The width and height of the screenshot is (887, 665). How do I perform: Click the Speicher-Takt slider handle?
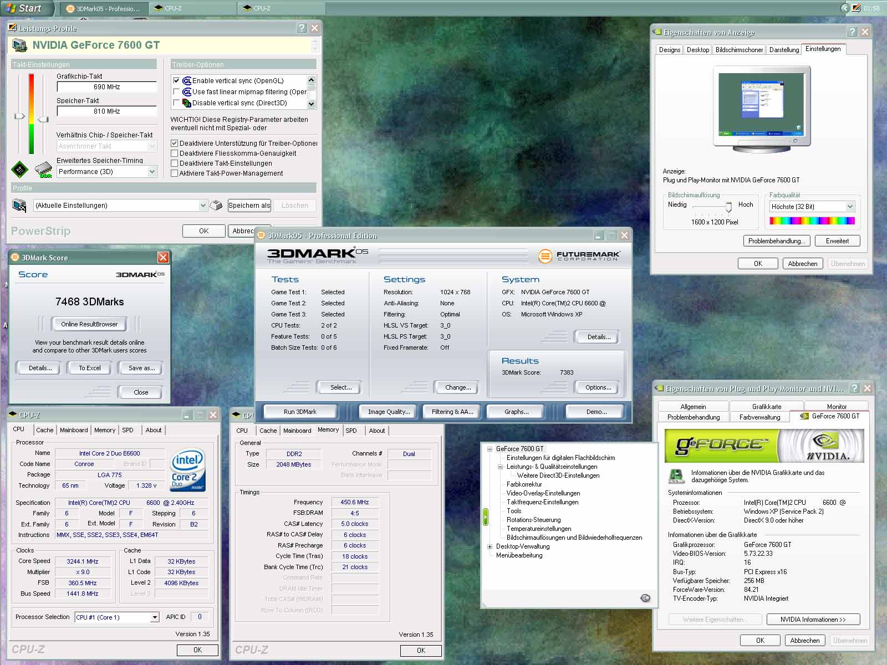pos(43,119)
